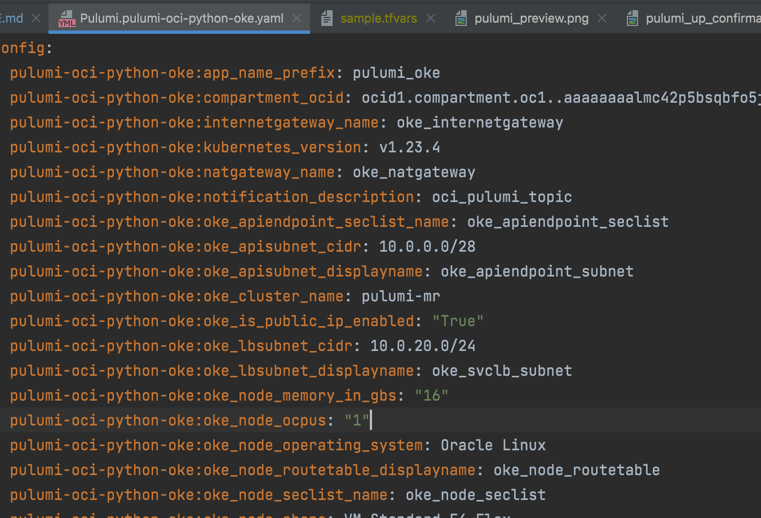This screenshot has height=518, width=761.
Task: Close the Pulumi.pulumi-oci-python-oke.yaml tab
Action: tap(297, 18)
